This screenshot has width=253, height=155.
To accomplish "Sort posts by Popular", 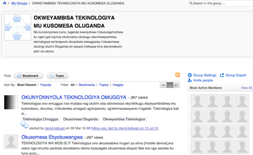I will click(46, 84).
